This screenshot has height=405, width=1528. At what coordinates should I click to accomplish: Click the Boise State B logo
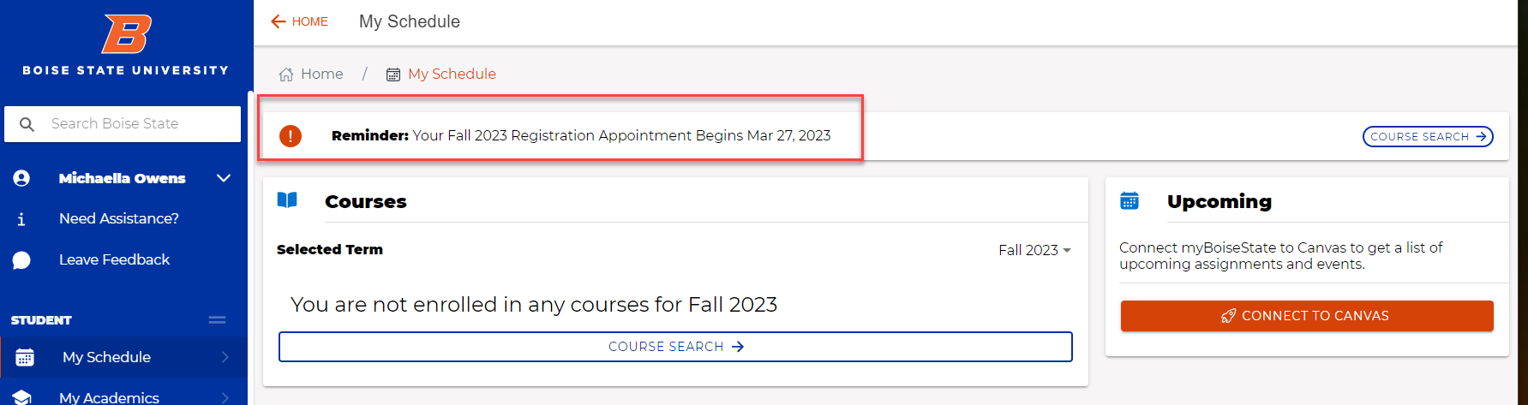[x=126, y=33]
